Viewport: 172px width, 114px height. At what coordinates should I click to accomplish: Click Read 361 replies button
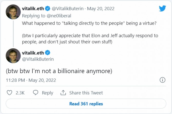(86, 104)
